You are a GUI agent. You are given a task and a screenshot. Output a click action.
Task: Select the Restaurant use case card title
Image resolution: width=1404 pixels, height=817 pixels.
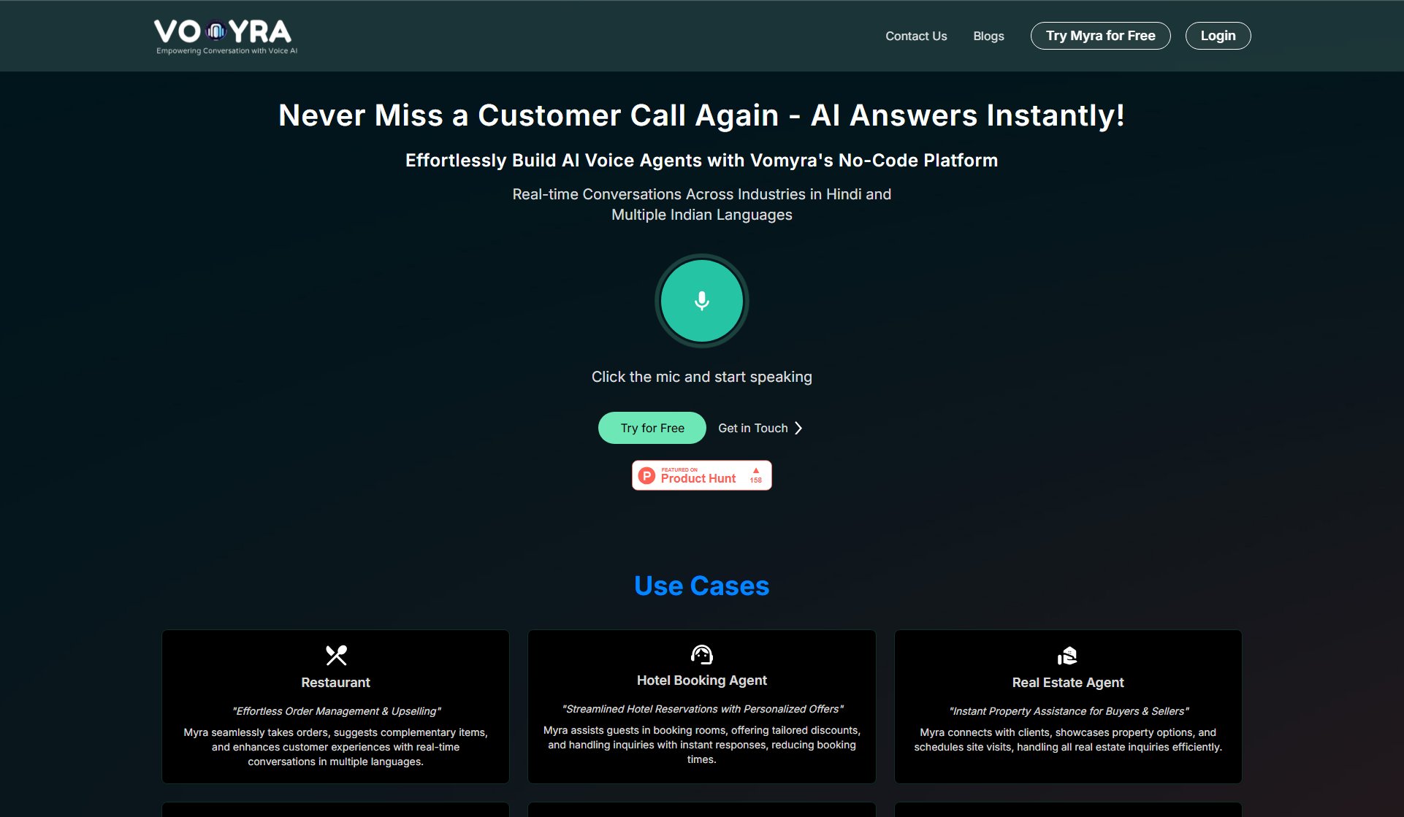tap(335, 683)
